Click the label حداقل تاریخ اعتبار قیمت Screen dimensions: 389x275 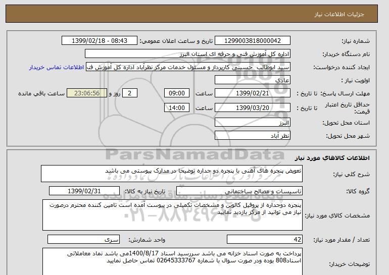click(348, 108)
